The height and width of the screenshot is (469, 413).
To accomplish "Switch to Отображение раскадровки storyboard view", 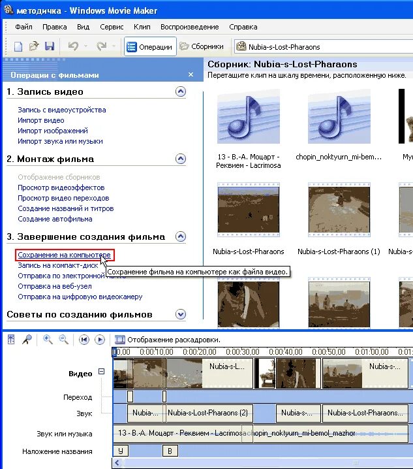I will point(168,340).
